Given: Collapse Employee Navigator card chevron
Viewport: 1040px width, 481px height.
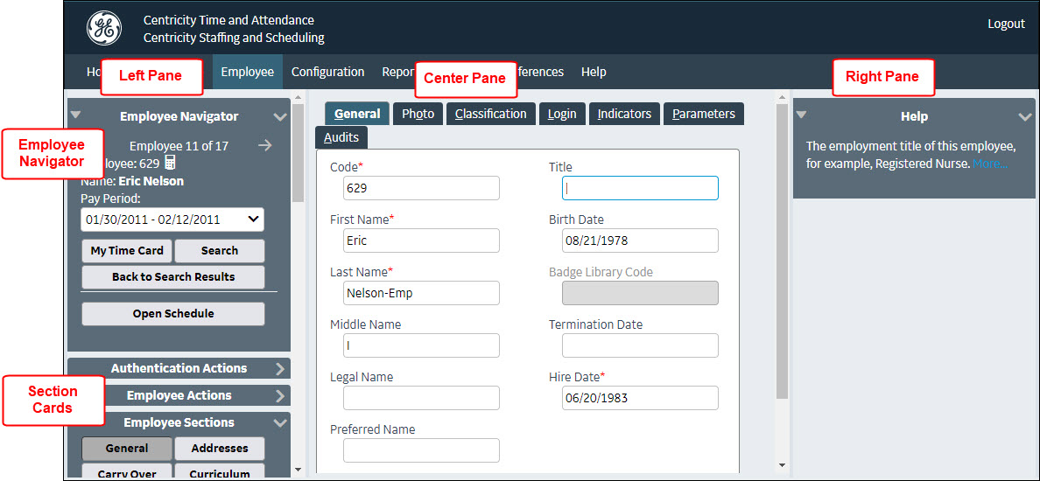Looking at the screenshot, I should coord(279,116).
